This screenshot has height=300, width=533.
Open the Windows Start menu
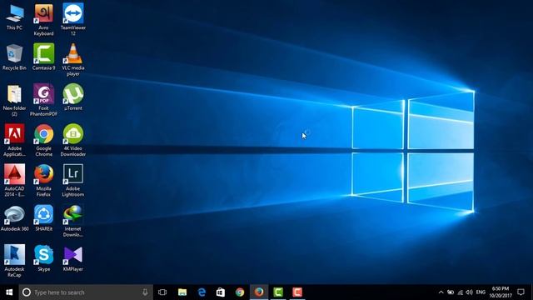coord(9,292)
